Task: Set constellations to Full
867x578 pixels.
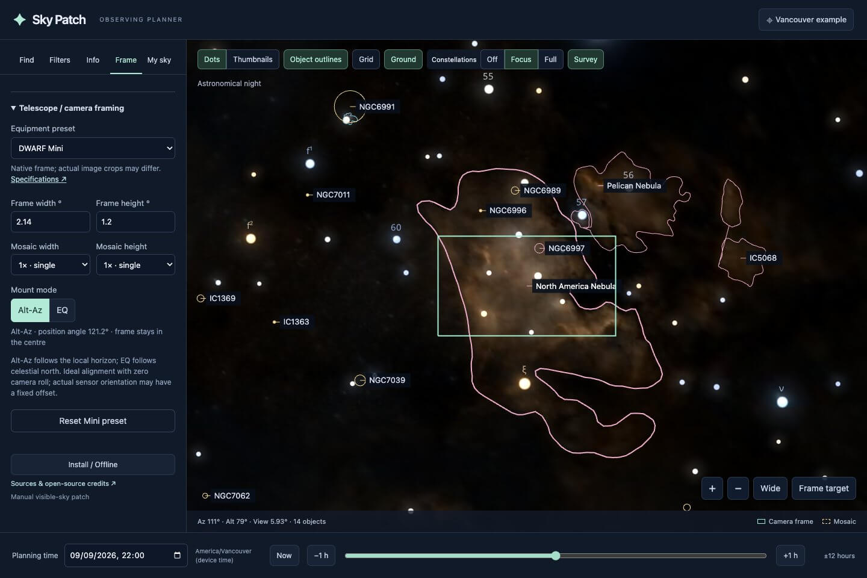Action: point(550,59)
